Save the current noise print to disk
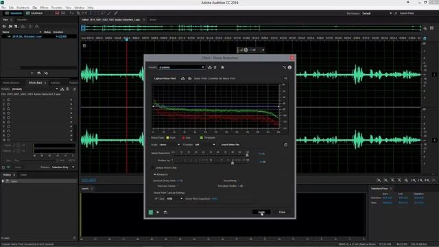 (183, 78)
